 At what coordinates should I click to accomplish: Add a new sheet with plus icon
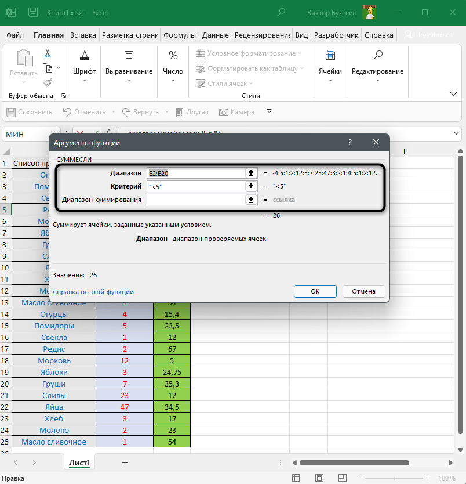coord(125,463)
